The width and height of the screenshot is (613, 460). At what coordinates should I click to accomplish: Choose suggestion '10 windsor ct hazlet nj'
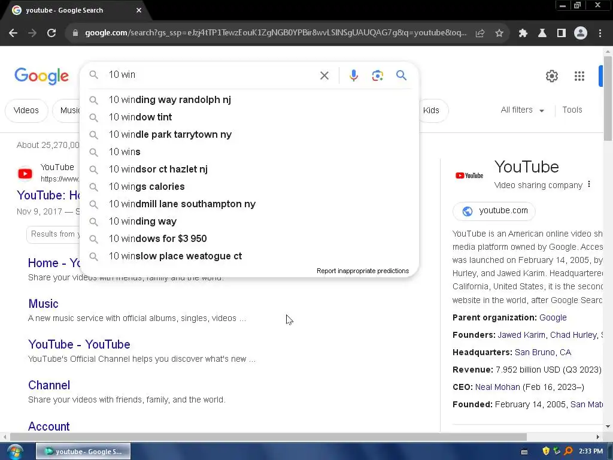(x=248, y=170)
